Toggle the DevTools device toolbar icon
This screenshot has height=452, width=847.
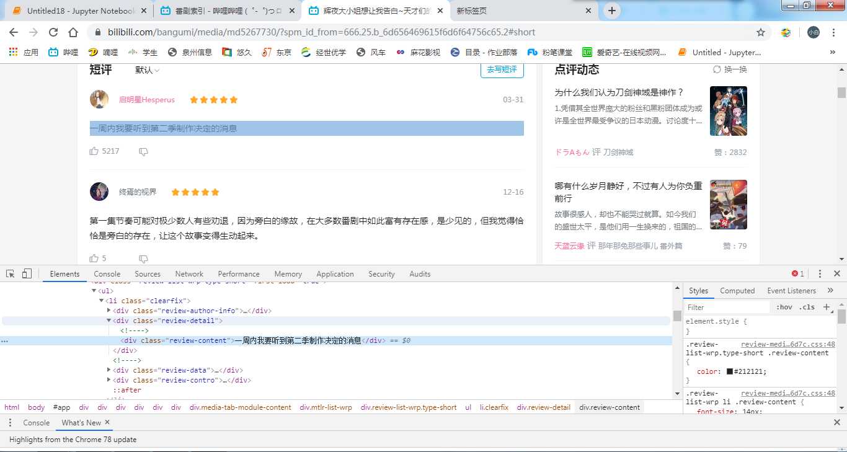point(27,273)
